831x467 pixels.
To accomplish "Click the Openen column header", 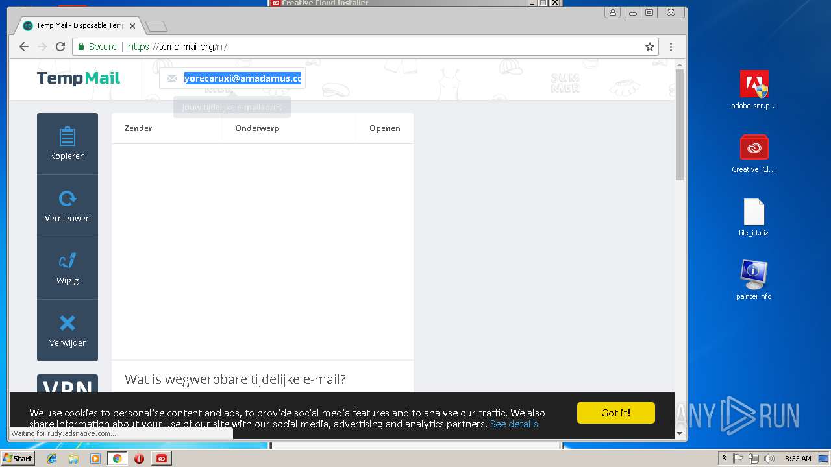I will [385, 128].
